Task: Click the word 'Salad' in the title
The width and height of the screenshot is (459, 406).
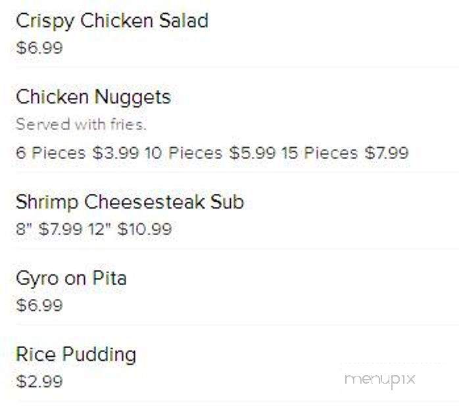Action: pos(184,21)
